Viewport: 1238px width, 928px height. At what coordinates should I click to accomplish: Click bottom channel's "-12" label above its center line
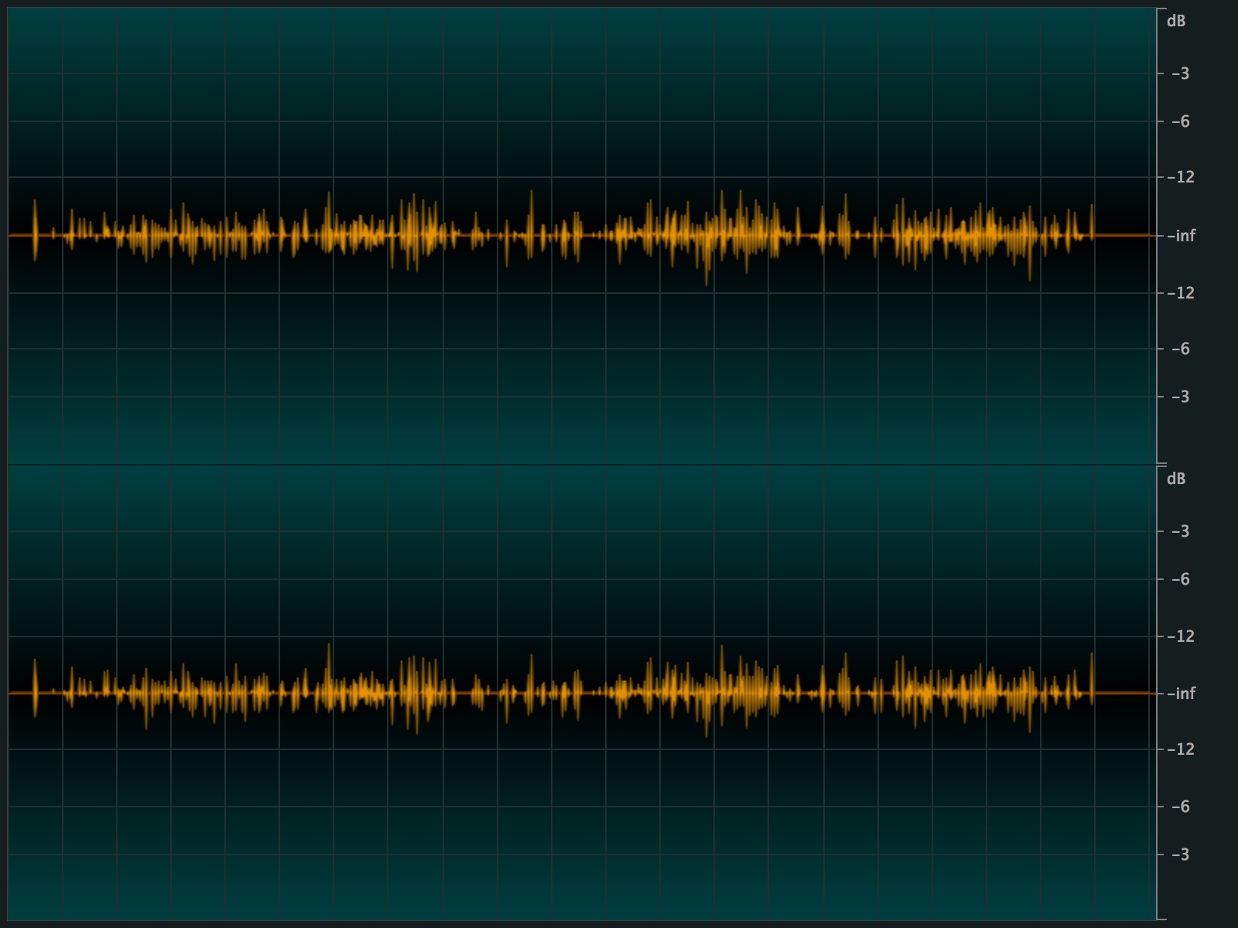tap(1181, 636)
